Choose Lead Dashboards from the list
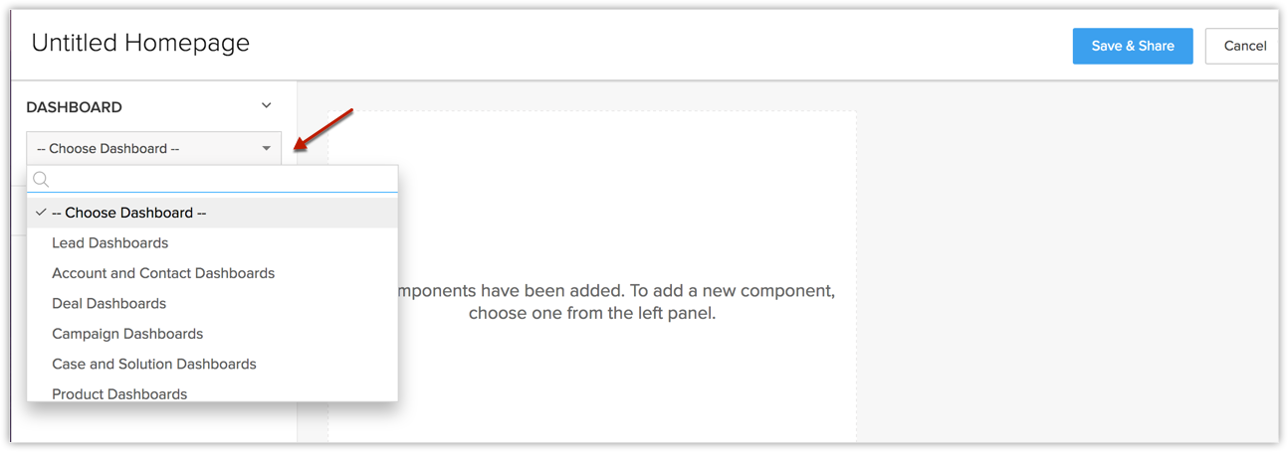 [109, 243]
